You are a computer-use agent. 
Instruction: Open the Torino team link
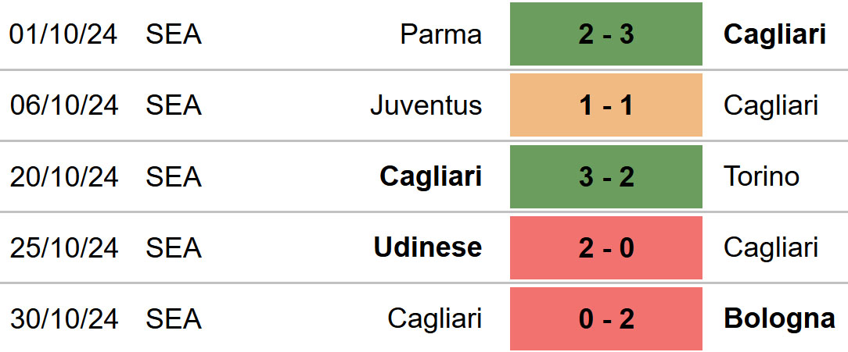pos(761,176)
